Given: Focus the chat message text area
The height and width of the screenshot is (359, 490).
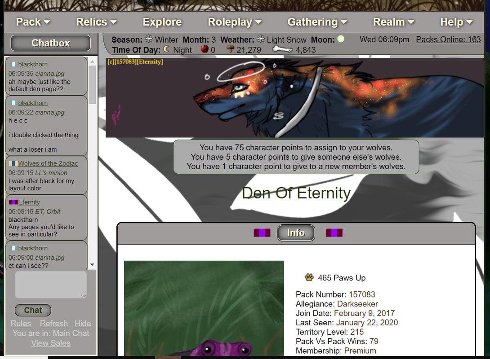Looking at the screenshot, I should point(51,285).
